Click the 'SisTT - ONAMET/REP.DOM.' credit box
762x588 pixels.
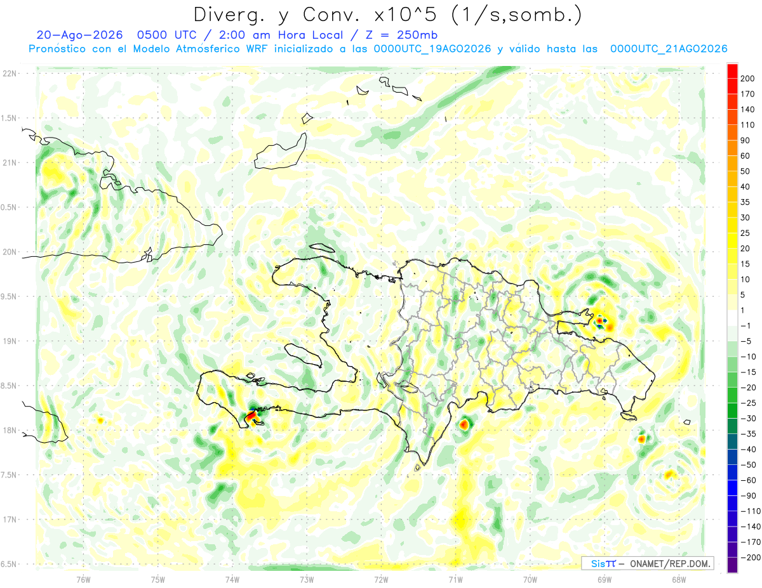647,563
